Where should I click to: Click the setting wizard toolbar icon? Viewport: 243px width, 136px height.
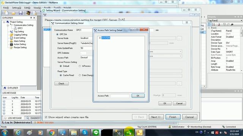[28, 13]
